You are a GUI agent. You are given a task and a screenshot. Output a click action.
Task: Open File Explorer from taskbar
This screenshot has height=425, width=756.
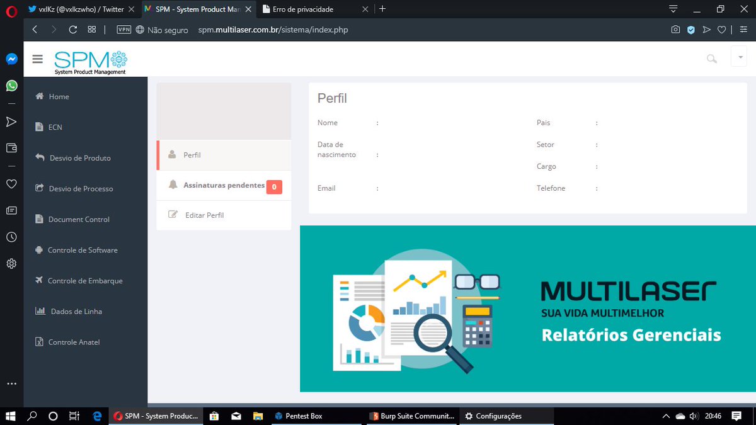point(257,416)
